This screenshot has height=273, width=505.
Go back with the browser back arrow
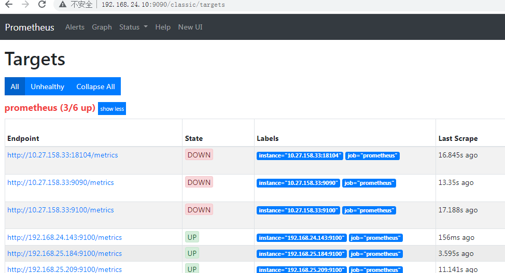coord(9,5)
